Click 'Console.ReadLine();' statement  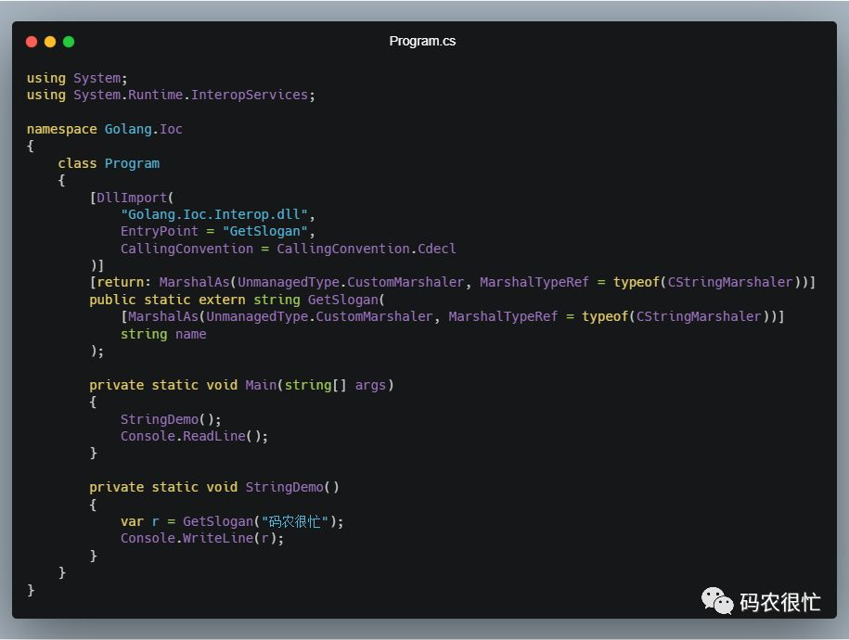194,436
